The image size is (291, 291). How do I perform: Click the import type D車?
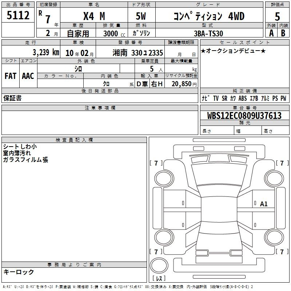(x=142, y=84)
